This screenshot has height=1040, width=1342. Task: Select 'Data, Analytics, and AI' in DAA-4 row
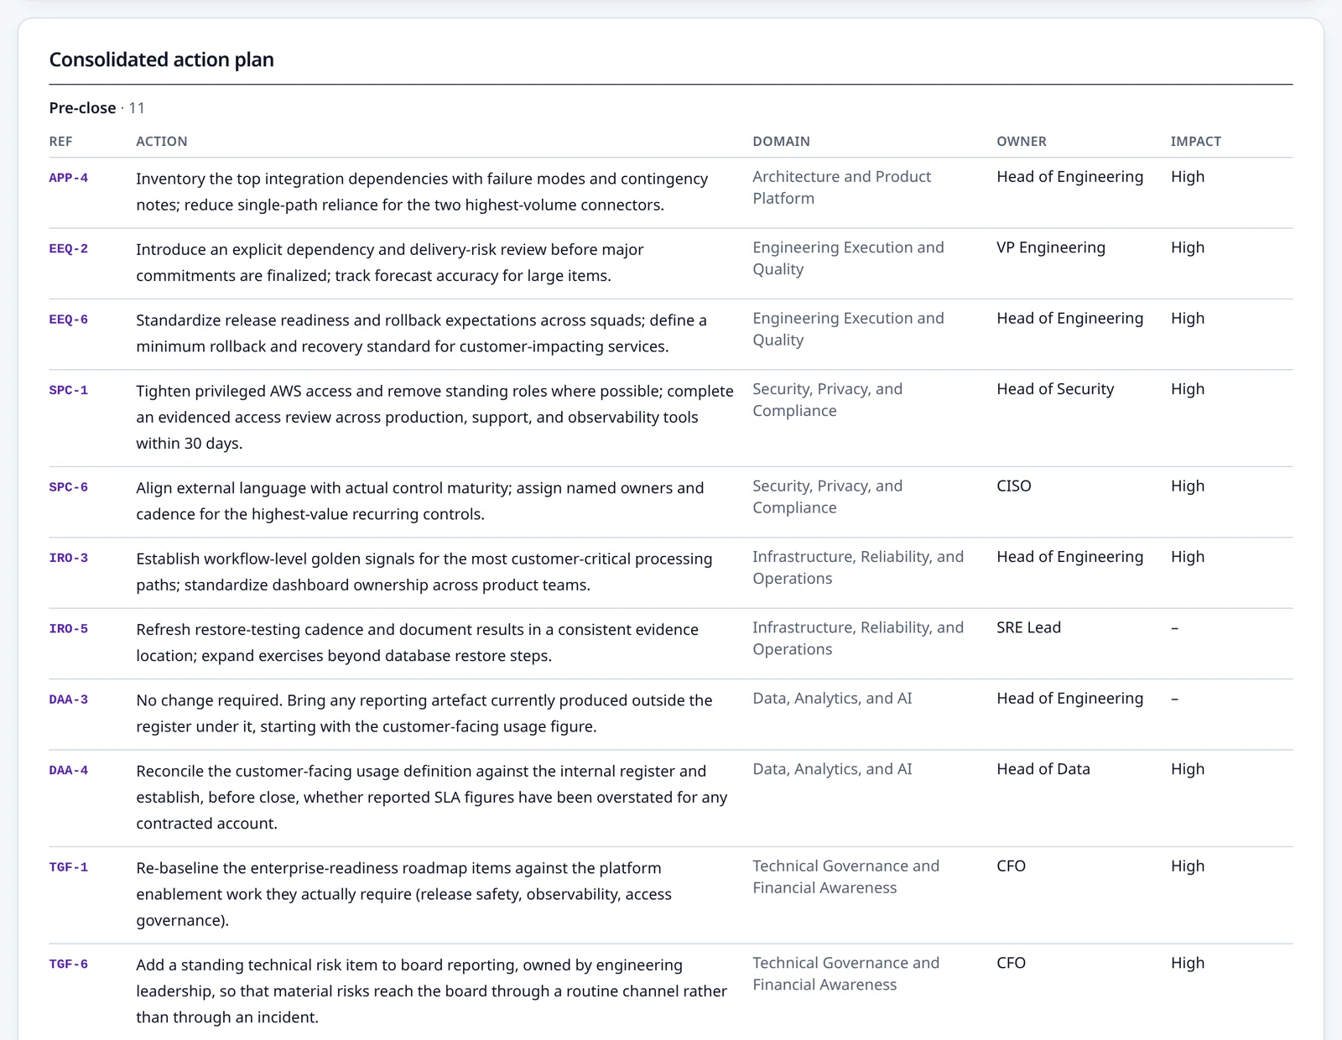pyautogui.click(x=832, y=769)
